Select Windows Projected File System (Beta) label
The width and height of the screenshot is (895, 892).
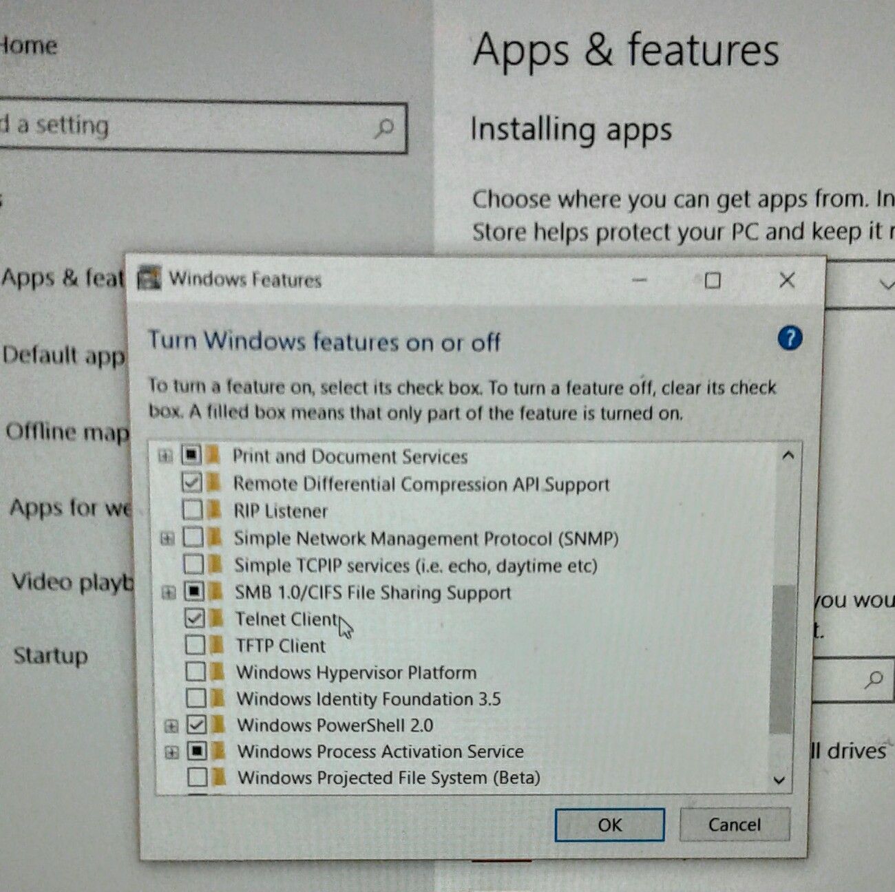pyautogui.click(x=388, y=778)
